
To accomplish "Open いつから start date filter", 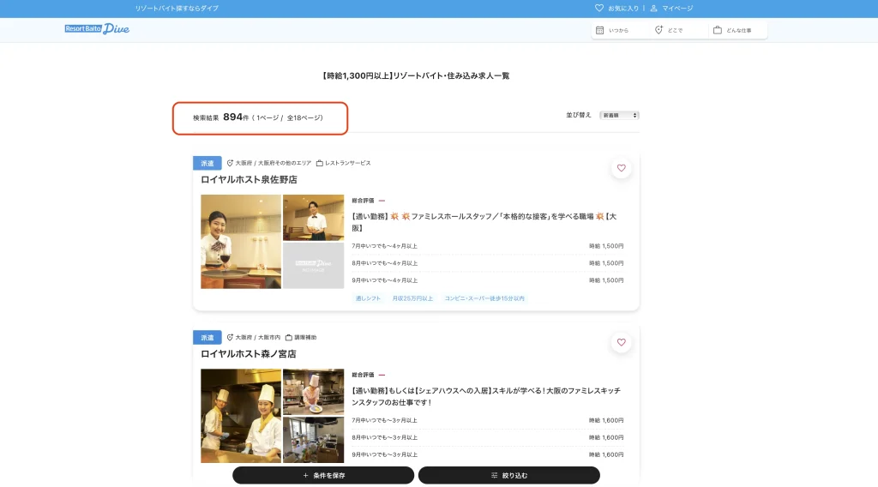I will click(621, 30).
